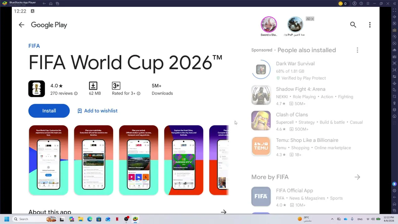The height and width of the screenshot is (224, 398).
Task: Go to BlueStacks home from the title bar
Action: click(x=51, y=3)
